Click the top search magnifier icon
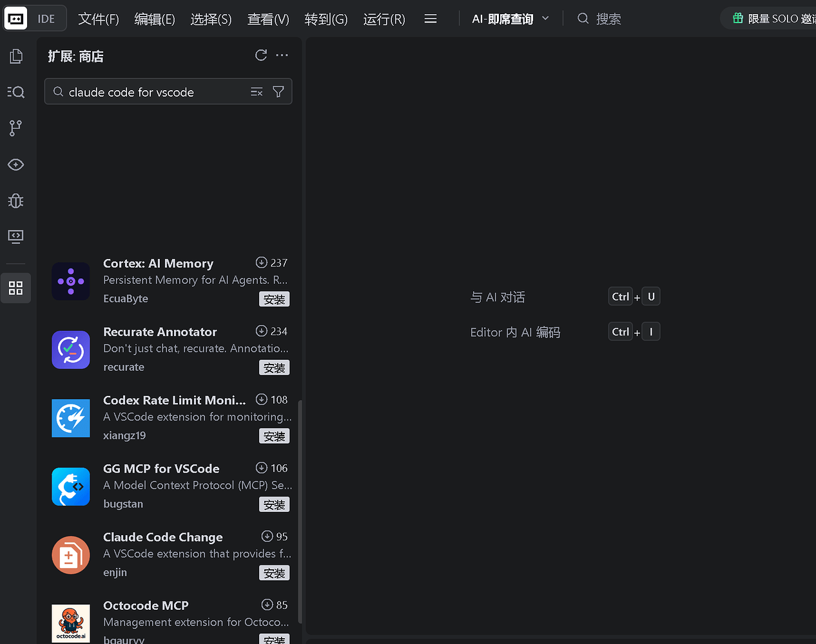 tap(583, 19)
